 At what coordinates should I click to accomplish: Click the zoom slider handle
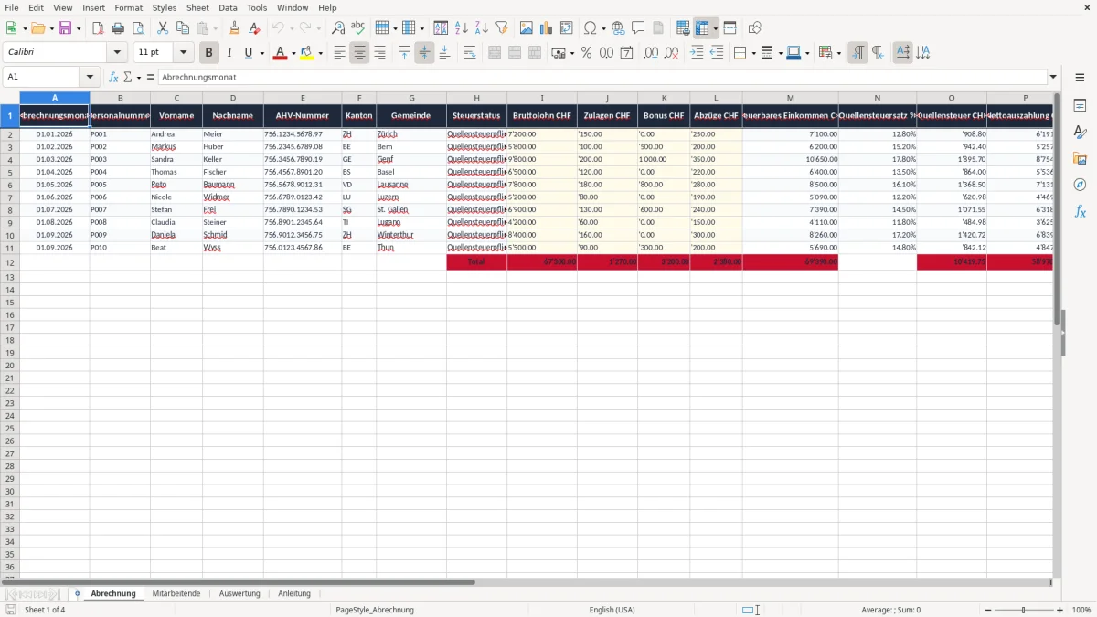pyautogui.click(x=1024, y=610)
